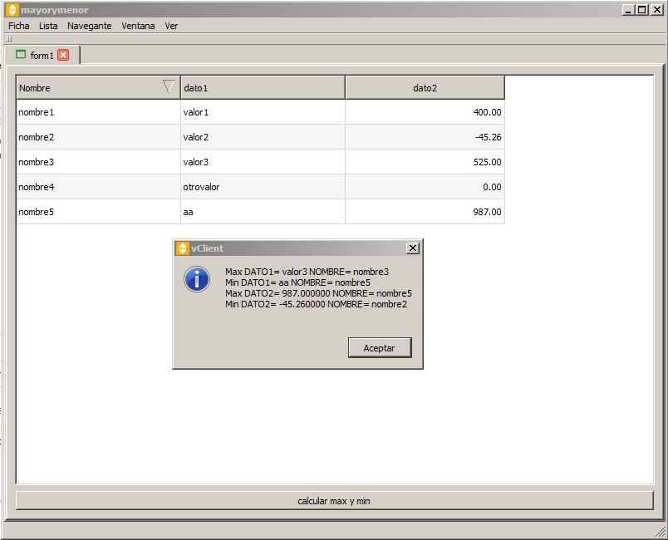
Task: Select the nombre3 cell
Action: (x=98, y=162)
